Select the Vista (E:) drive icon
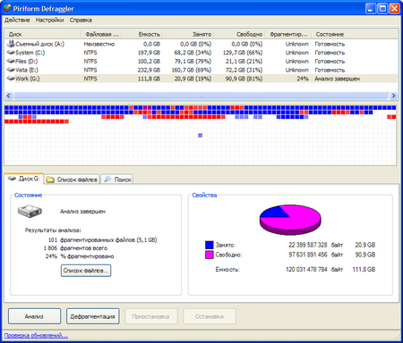This screenshot has width=403, height=343. click(x=11, y=70)
